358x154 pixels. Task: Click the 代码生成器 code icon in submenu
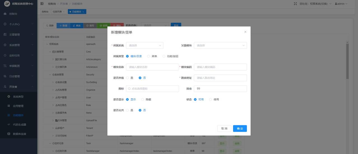tap(9, 124)
